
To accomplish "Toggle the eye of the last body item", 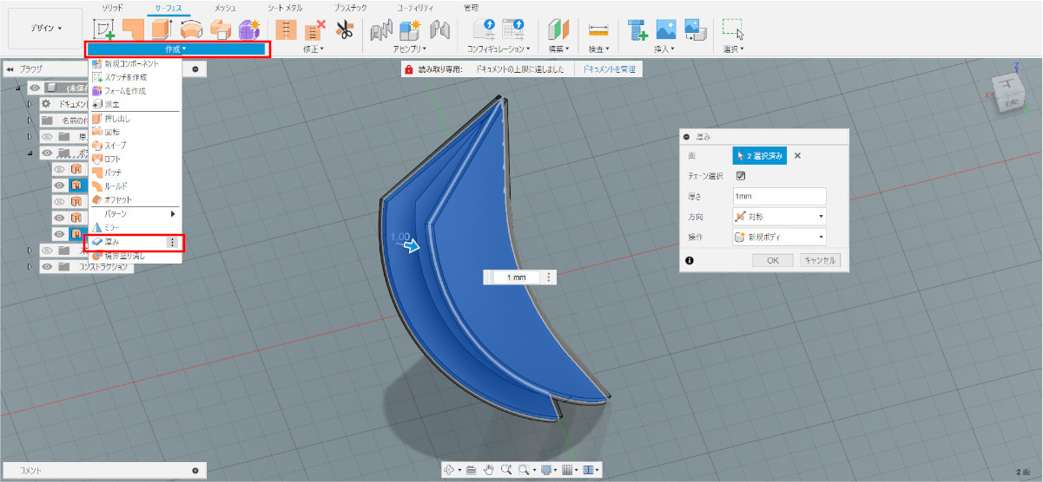I will [60, 234].
